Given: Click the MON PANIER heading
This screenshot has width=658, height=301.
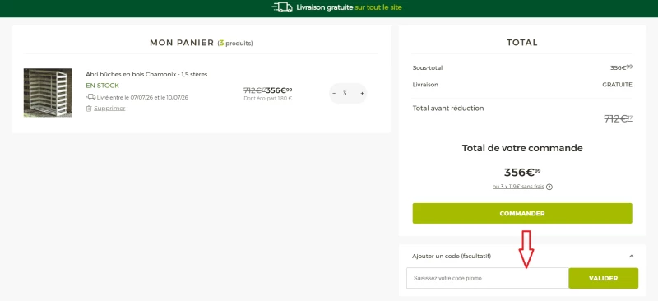Looking at the screenshot, I should point(182,43).
